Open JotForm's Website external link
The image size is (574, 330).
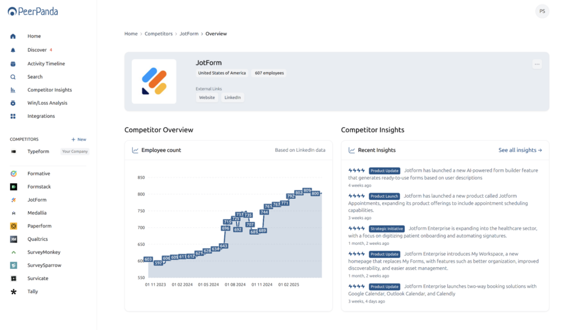(207, 97)
